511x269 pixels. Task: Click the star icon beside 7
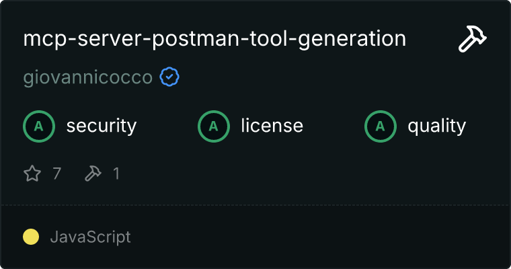click(32, 173)
